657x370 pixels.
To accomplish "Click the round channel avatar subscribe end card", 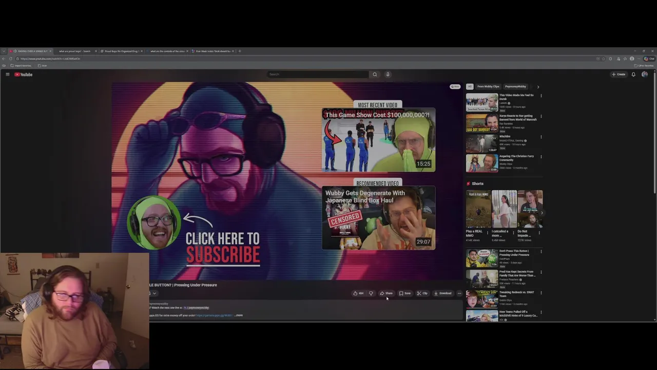I will pos(153,223).
